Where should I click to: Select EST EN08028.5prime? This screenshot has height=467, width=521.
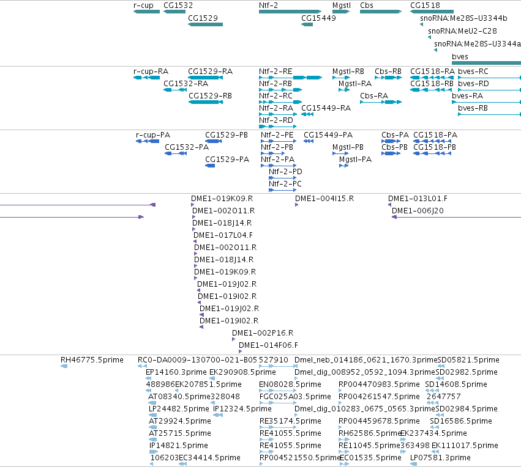(x=278, y=391)
